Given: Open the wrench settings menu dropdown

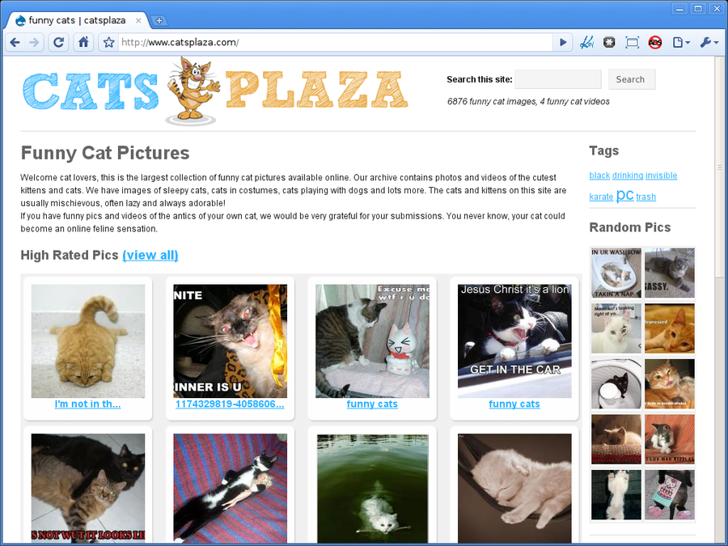Looking at the screenshot, I should click(709, 43).
